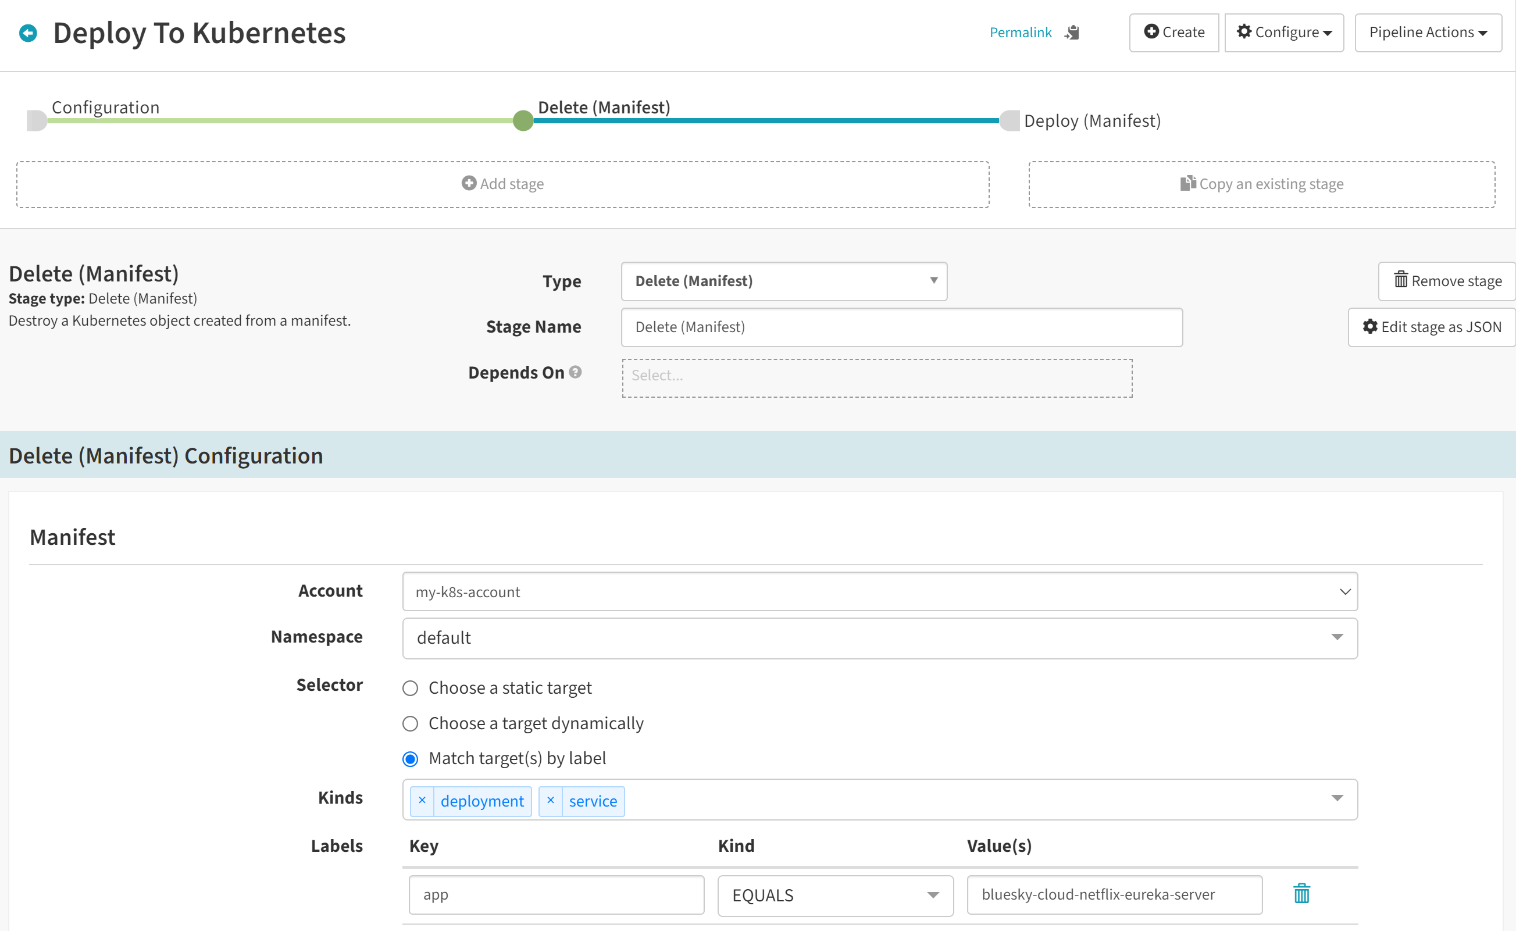This screenshot has height=931, width=1516.
Task: Click the back arrow beside the pipeline title
Action: pos(28,33)
